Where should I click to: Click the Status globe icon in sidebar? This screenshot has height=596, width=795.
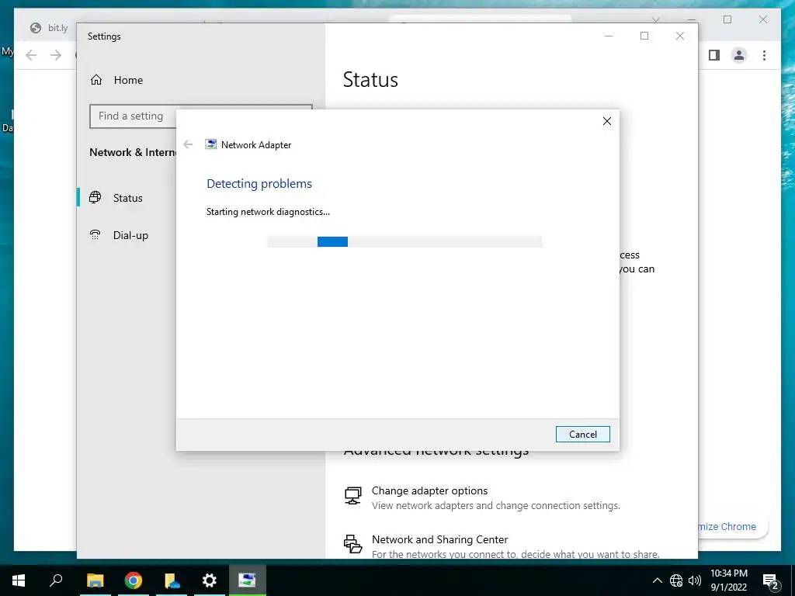[x=95, y=197]
